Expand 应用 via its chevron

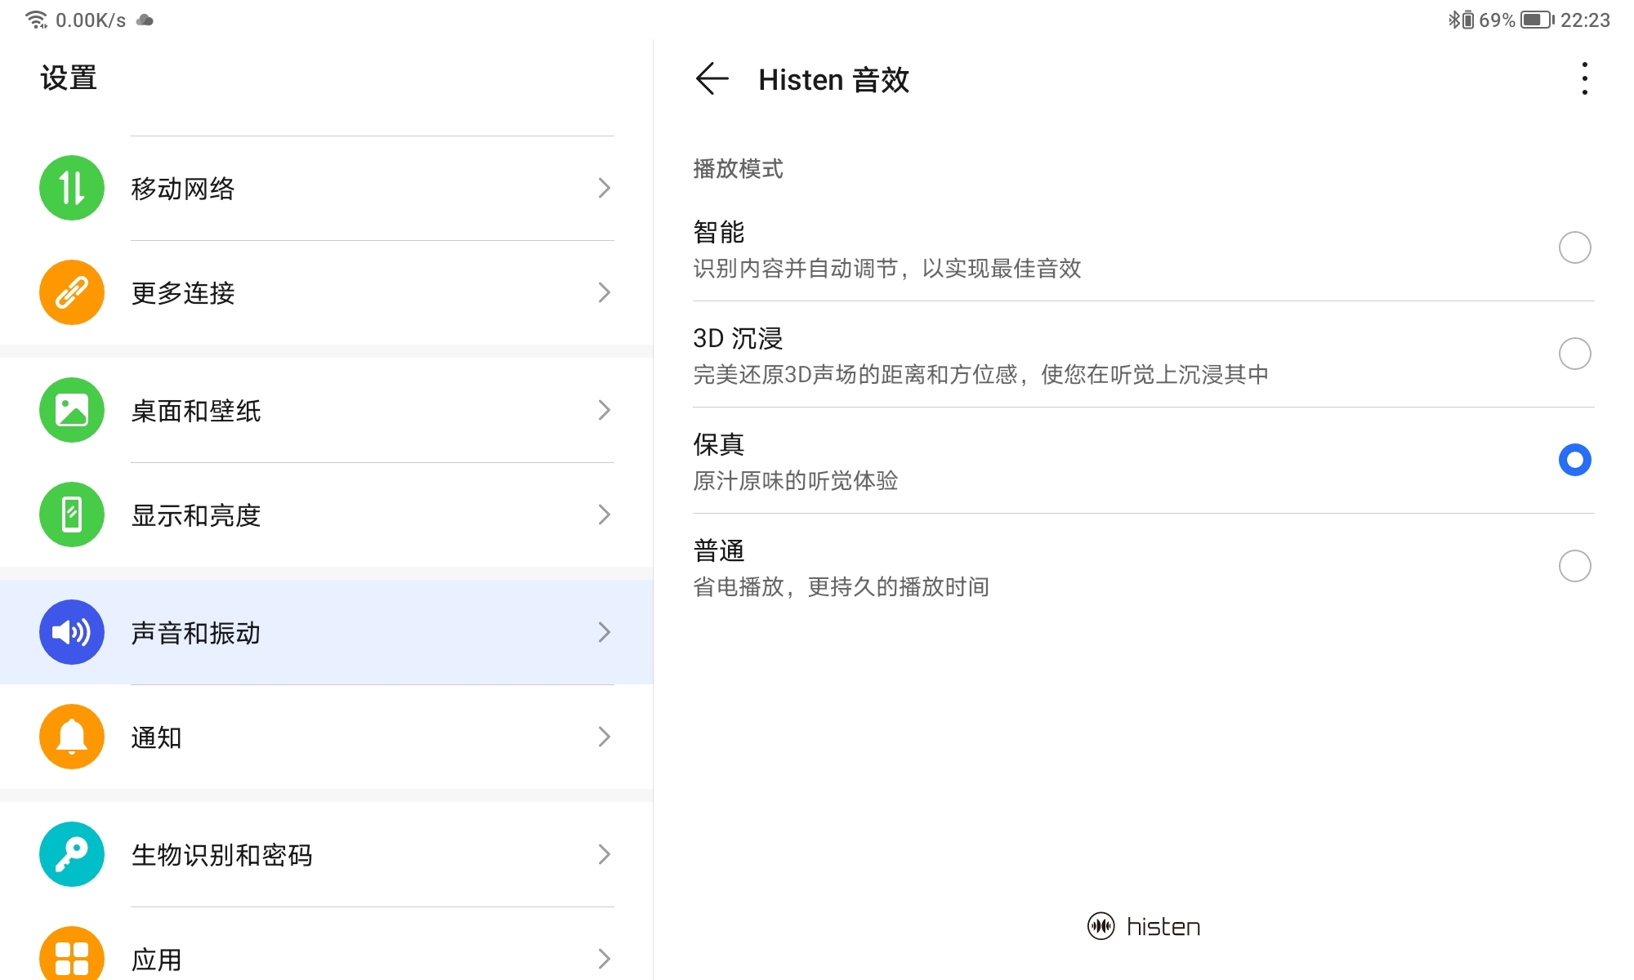click(604, 959)
